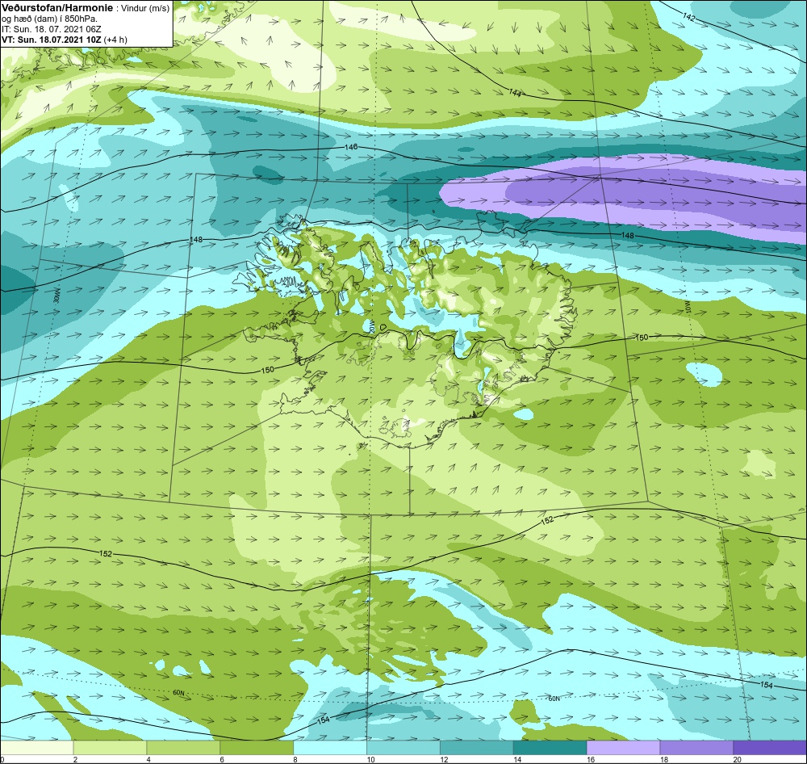This screenshot has width=807, height=764.
Task: Click the legend tick value 8
Action: [295, 759]
